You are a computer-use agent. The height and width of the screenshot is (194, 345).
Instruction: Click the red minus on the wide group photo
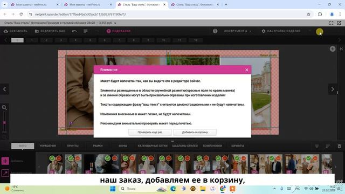tap(315, 158)
